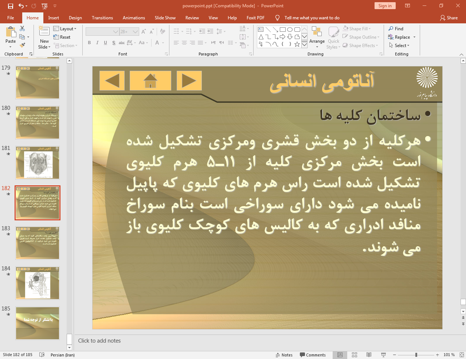Click the Paste clipboard icon
The width and height of the screenshot is (466, 359).
11,32
